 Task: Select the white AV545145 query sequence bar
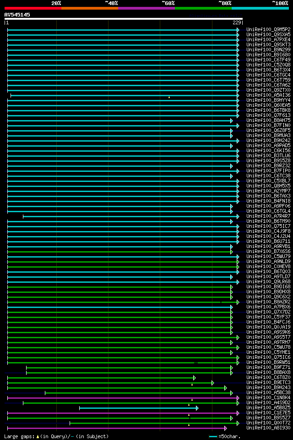[x=123, y=19]
